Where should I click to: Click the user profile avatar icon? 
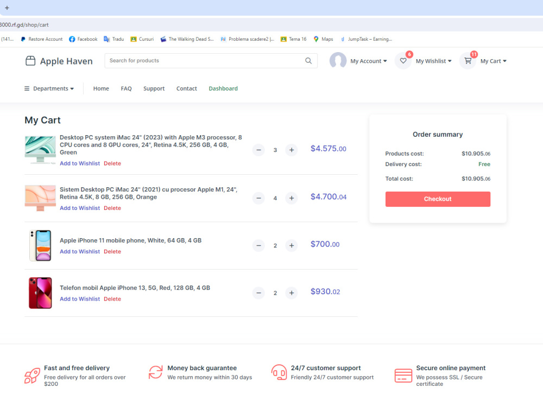click(x=337, y=61)
